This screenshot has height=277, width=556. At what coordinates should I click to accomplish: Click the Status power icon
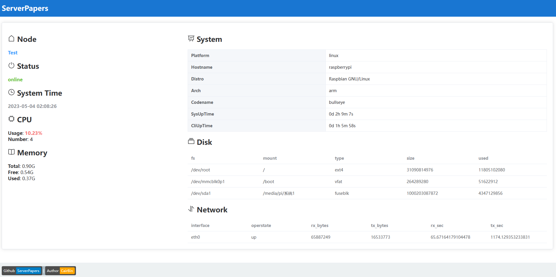[11, 66]
